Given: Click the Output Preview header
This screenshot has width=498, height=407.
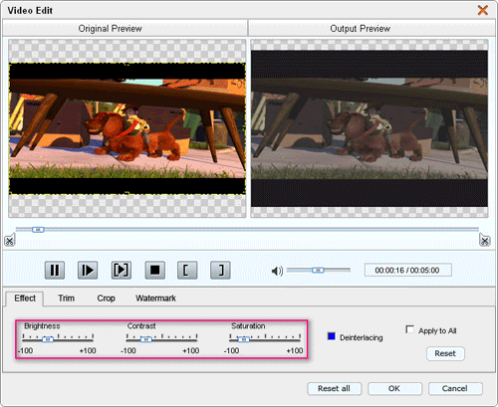Looking at the screenshot, I should click(x=372, y=29).
